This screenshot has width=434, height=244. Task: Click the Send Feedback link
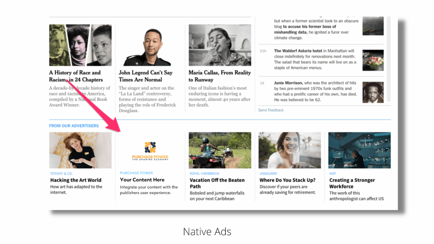[x=271, y=110]
